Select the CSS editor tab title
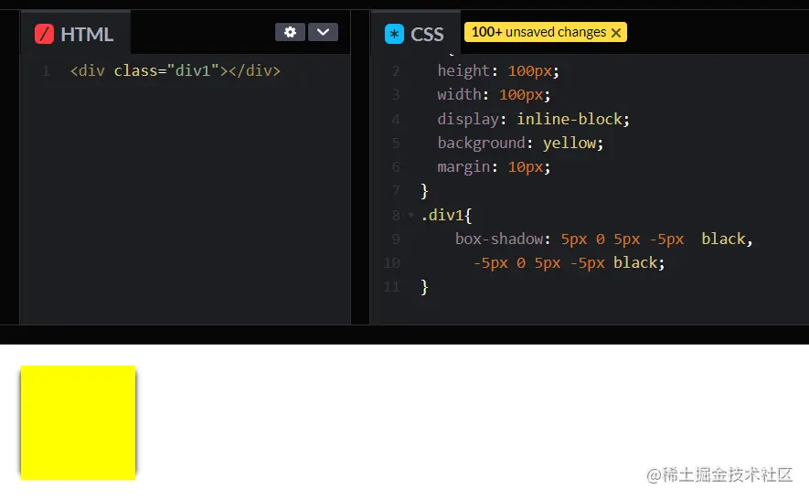The height and width of the screenshot is (500, 809). pos(427,35)
